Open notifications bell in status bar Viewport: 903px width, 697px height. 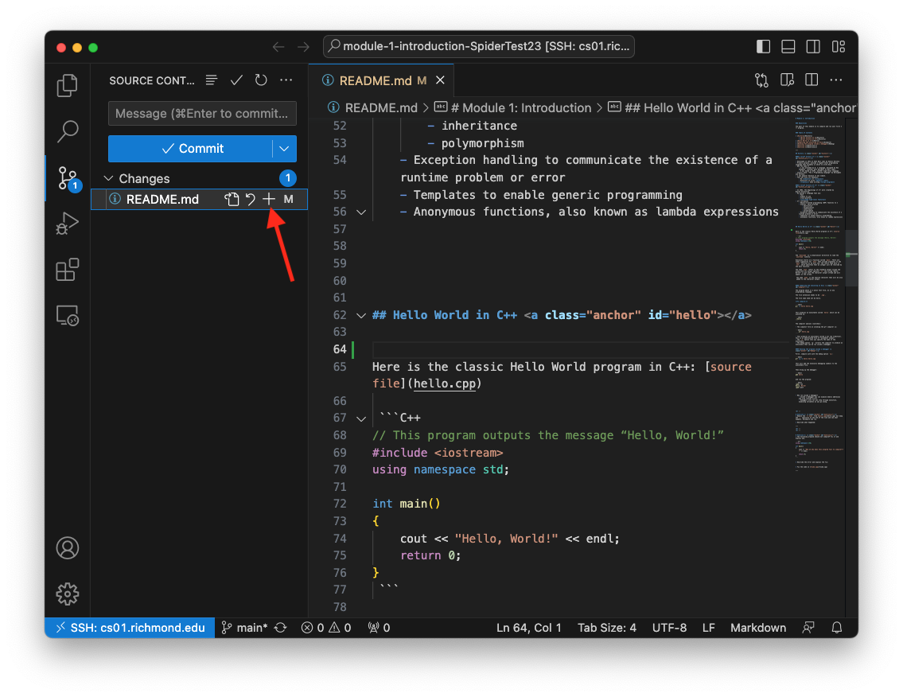click(837, 628)
